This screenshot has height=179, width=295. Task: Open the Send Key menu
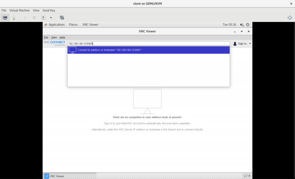[49, 10]
